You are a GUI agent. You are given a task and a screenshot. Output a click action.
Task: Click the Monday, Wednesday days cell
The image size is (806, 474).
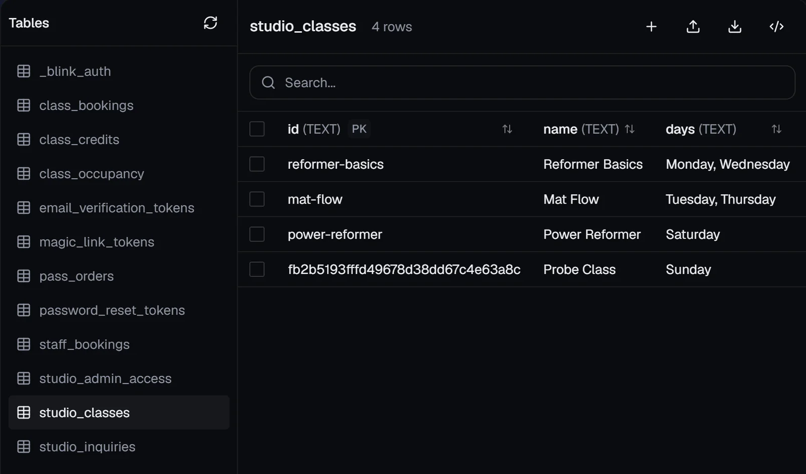pyautogui.click(x=727, y=164)
